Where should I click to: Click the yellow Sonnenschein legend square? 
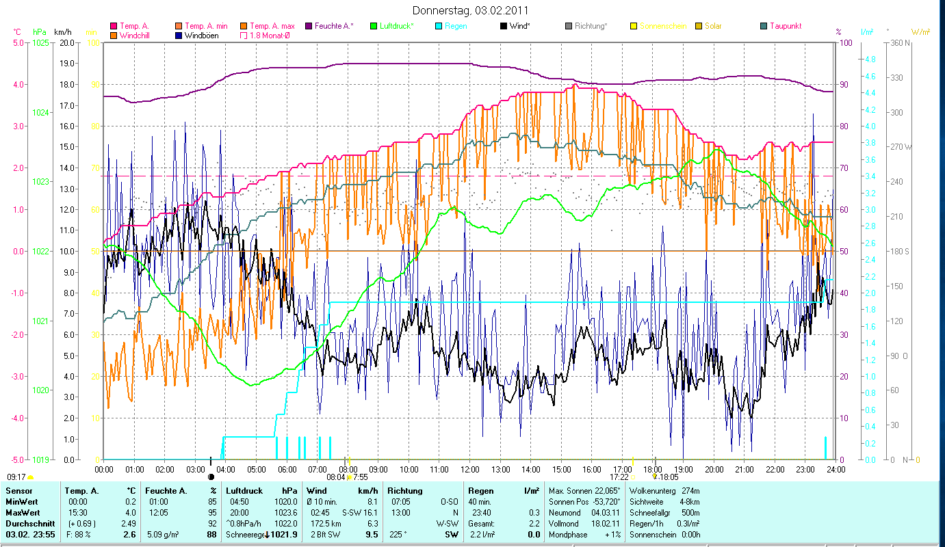pos(634,26)
